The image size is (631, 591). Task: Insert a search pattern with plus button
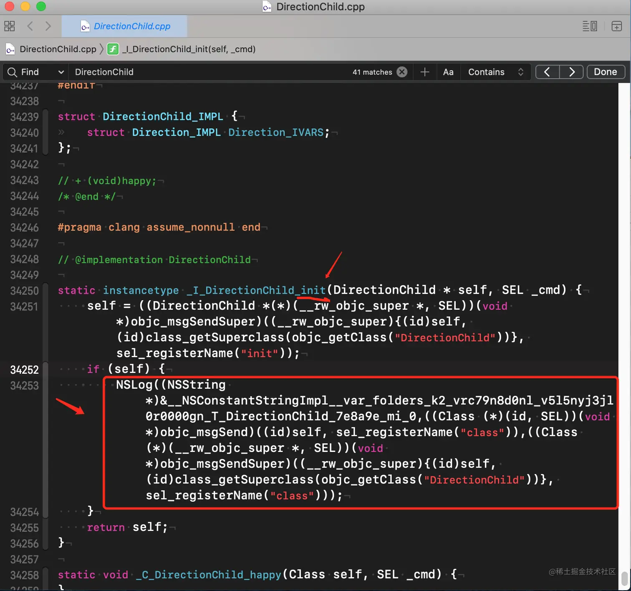tap(425, 72)
